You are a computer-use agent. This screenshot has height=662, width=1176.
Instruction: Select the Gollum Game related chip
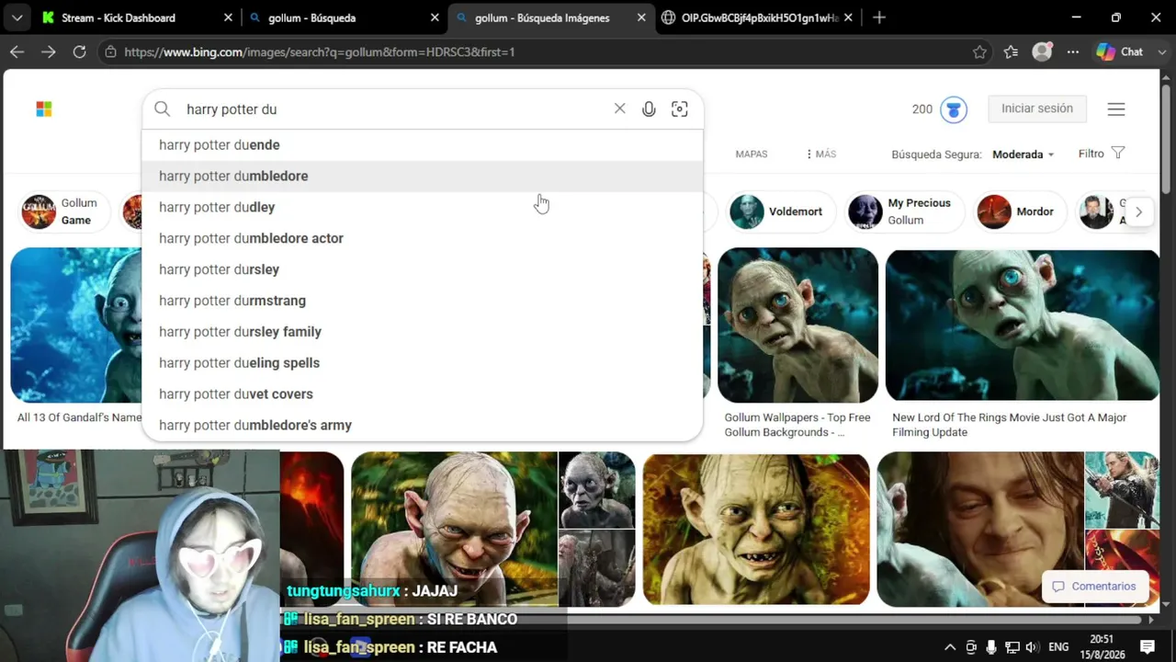coord(64,211)
